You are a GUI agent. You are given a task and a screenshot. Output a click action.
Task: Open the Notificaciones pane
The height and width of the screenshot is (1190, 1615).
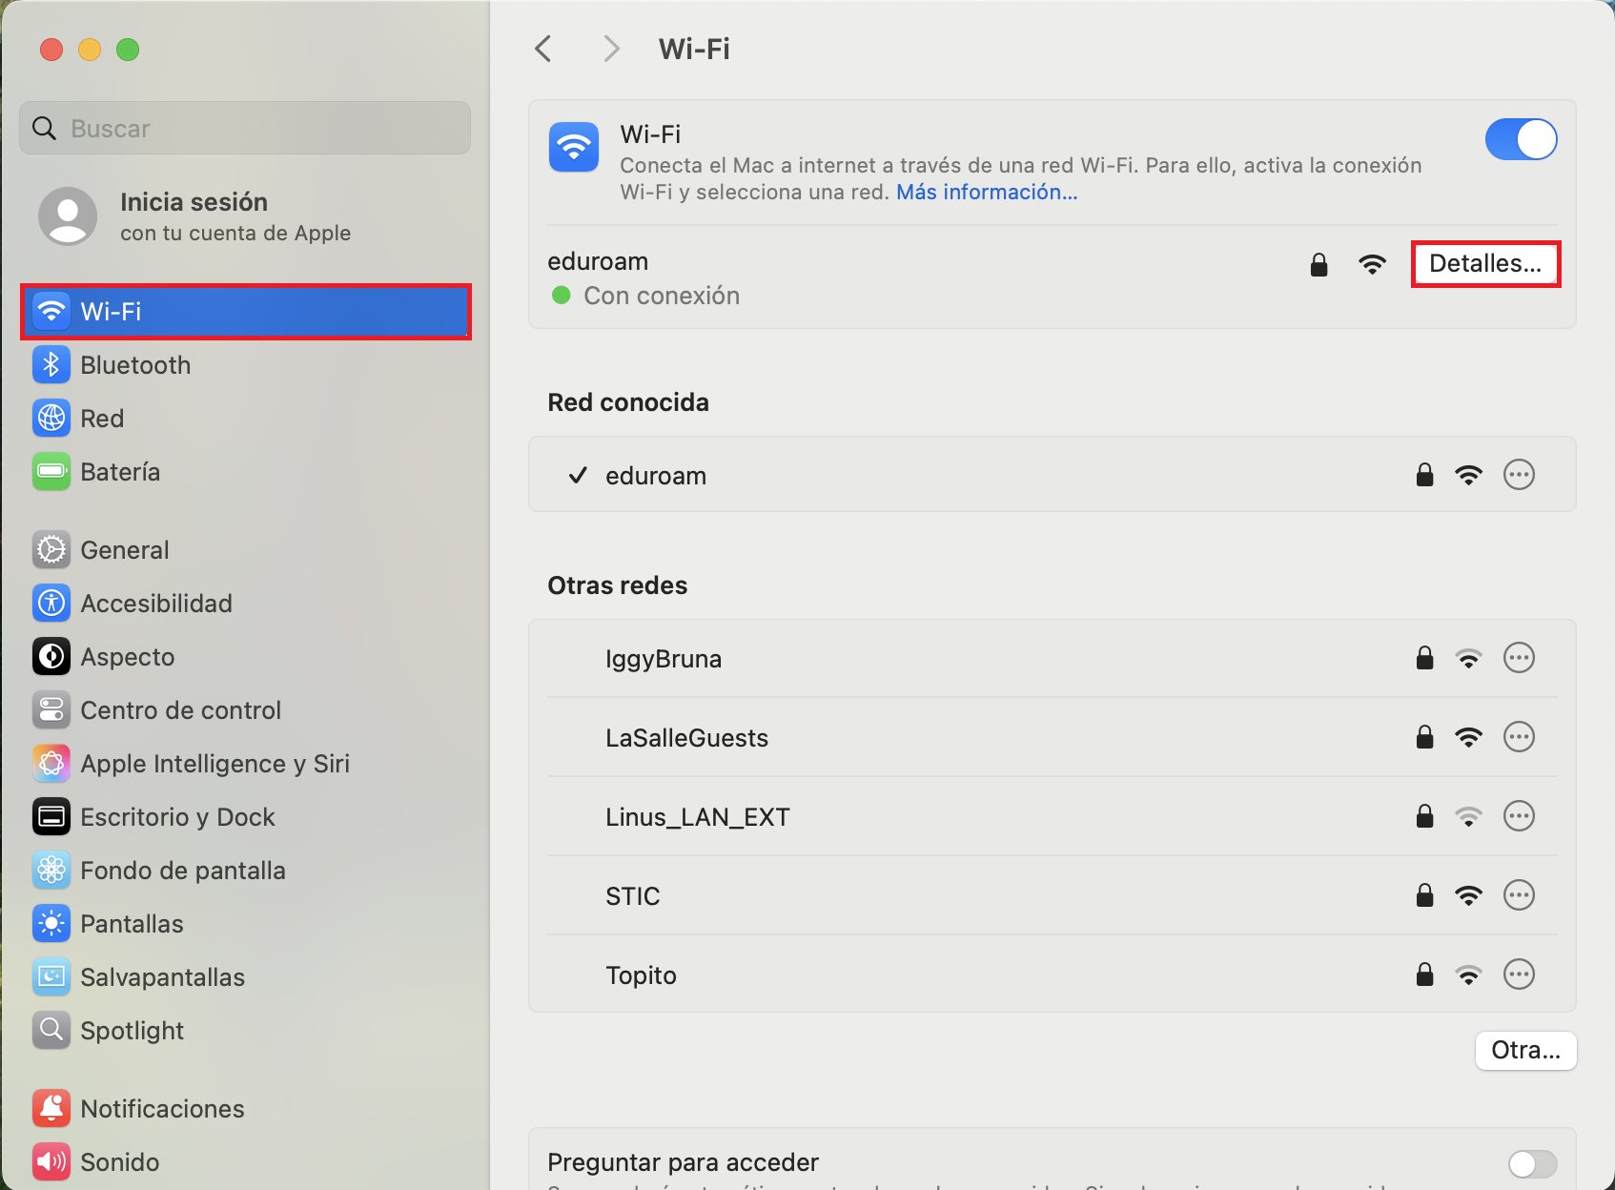click(x=162, y=1109)
